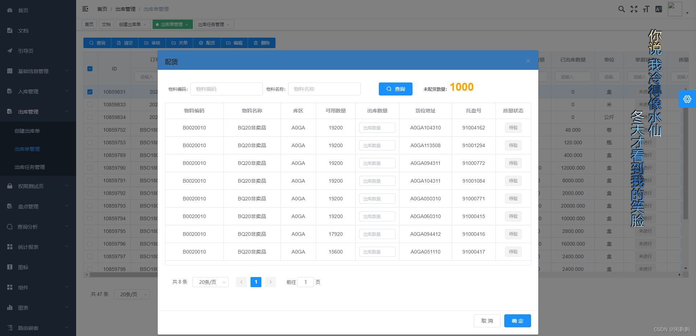The height and width of the screenshot is (336, 696).
Task: Open the dialog's 20条/页 page size dropdown
Action: click(x=211, y=282)
